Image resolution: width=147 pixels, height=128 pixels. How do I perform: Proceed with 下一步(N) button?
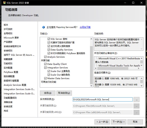click(x=119, y=122)
